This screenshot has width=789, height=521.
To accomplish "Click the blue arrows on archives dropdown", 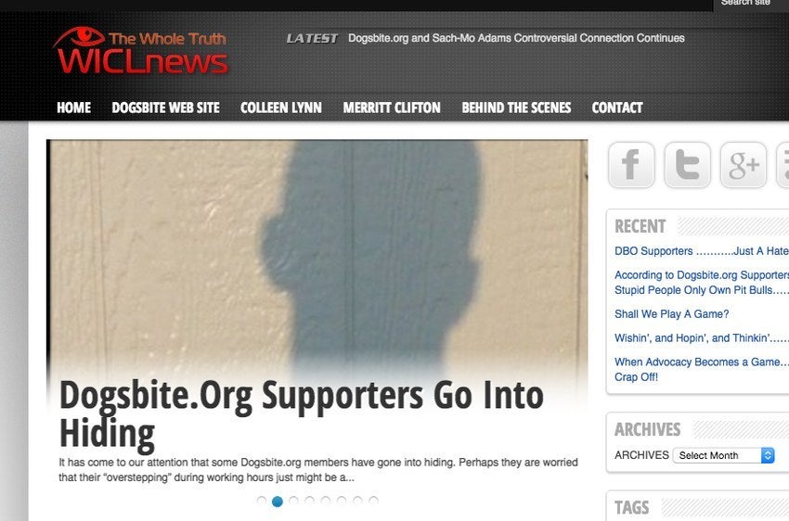I will click(768, 455).
